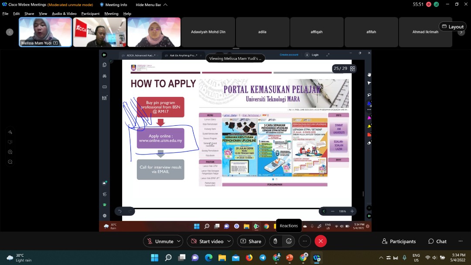Open the Windows Start button on taskbar
This screenshot has height=265, width=471.
click(x=155, y=258)
